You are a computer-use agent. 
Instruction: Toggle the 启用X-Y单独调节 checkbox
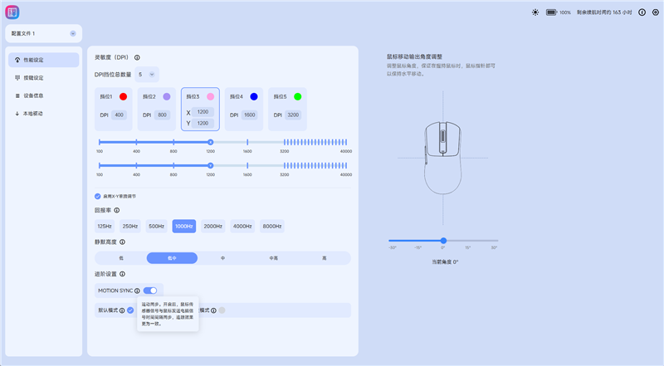(98, 196)
